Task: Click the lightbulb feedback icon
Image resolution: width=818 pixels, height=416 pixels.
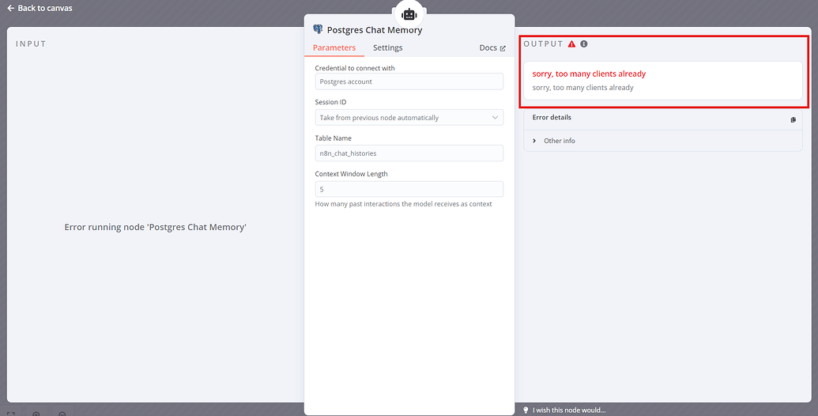Action: point(526,410)
